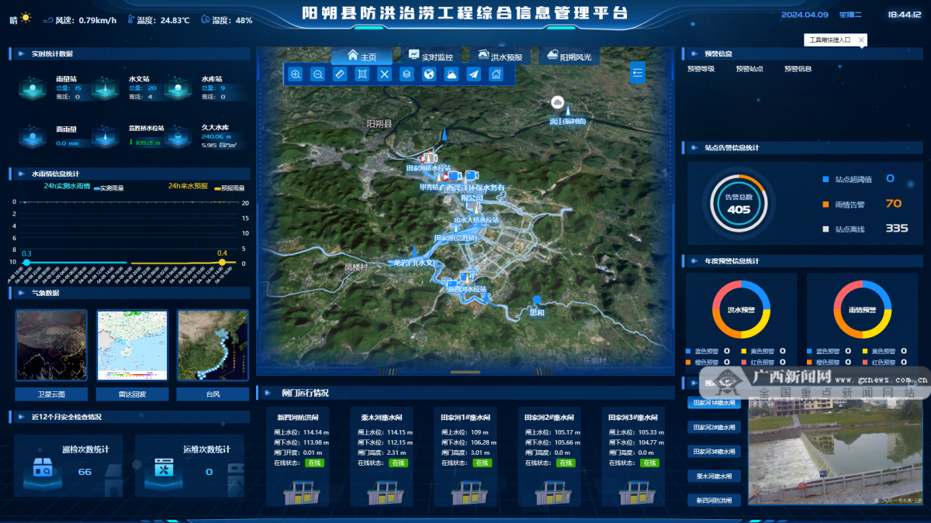The image size is (931, 523).
Task: Switch to the 实时监控 tab
Action: click(x=431, y=57)
